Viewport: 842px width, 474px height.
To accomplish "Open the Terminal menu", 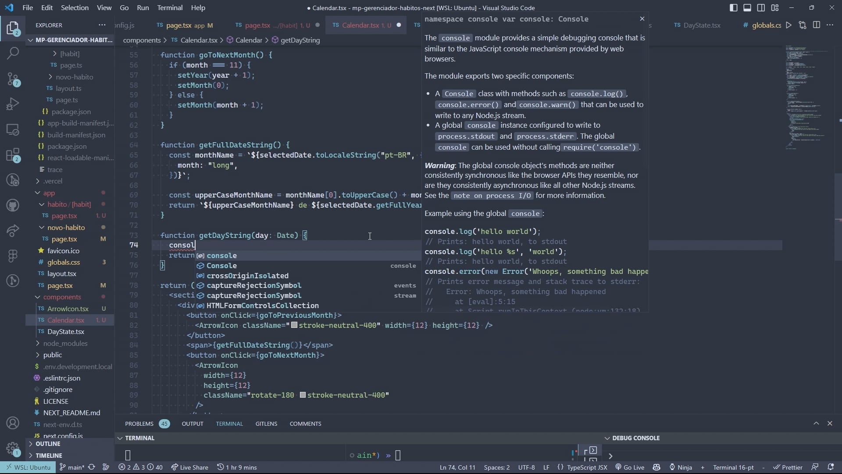I will point(170,8).
